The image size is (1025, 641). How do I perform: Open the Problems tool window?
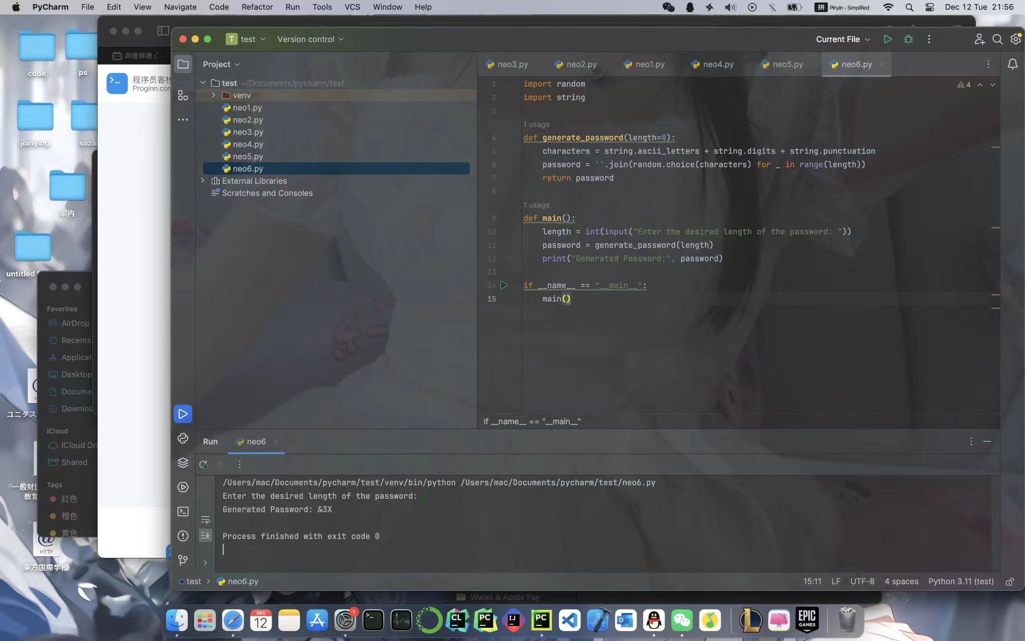183,536
